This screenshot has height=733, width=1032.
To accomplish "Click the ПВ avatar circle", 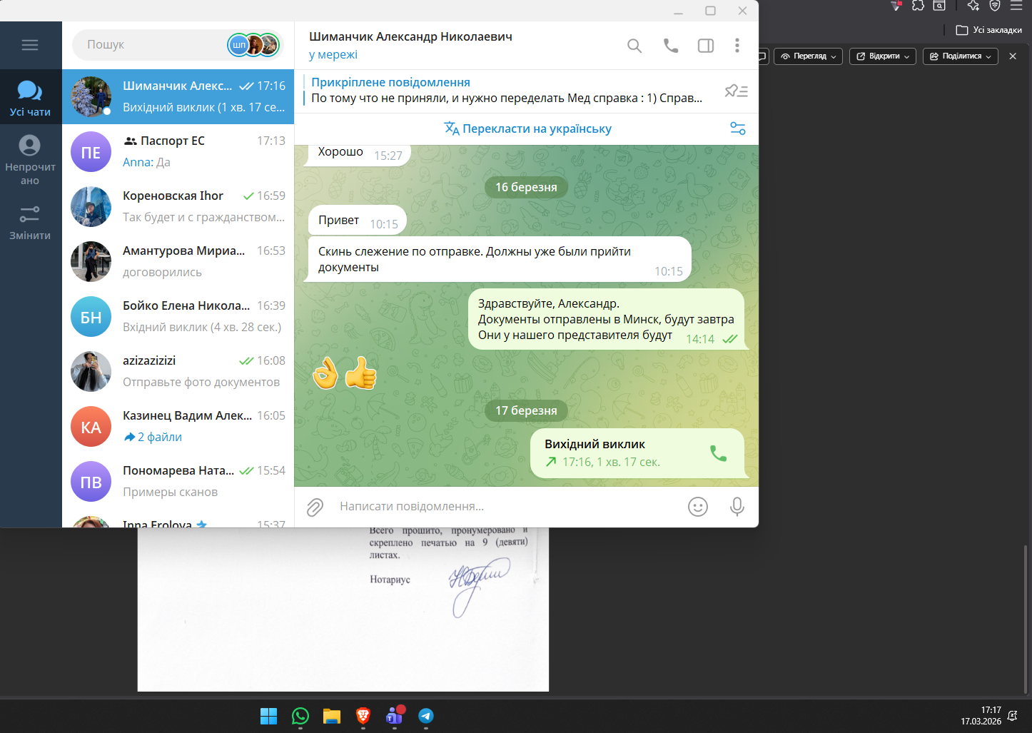I will coord(91,482).
